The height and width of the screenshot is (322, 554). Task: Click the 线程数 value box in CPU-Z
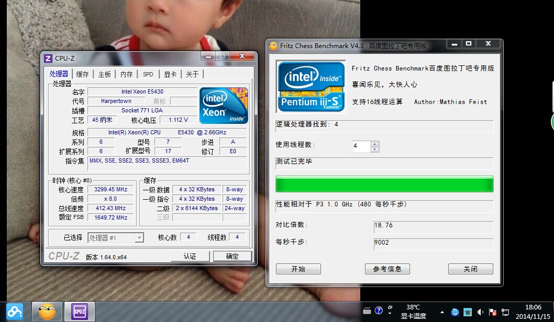point(237,237)
